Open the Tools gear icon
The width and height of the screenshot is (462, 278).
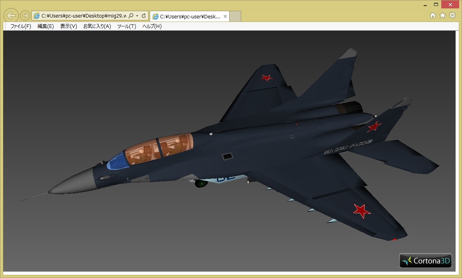coord(452,16)
